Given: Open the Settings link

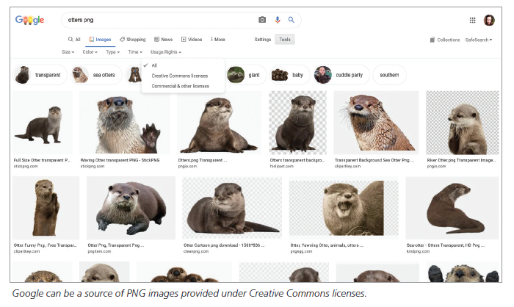Looking at the screenshot, I should point(262,40).
